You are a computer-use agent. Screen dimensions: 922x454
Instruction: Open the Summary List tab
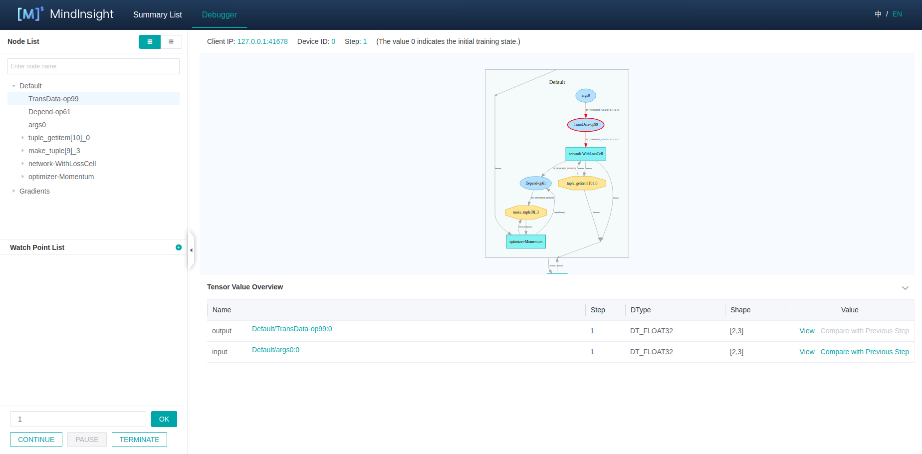click(157, 14)
